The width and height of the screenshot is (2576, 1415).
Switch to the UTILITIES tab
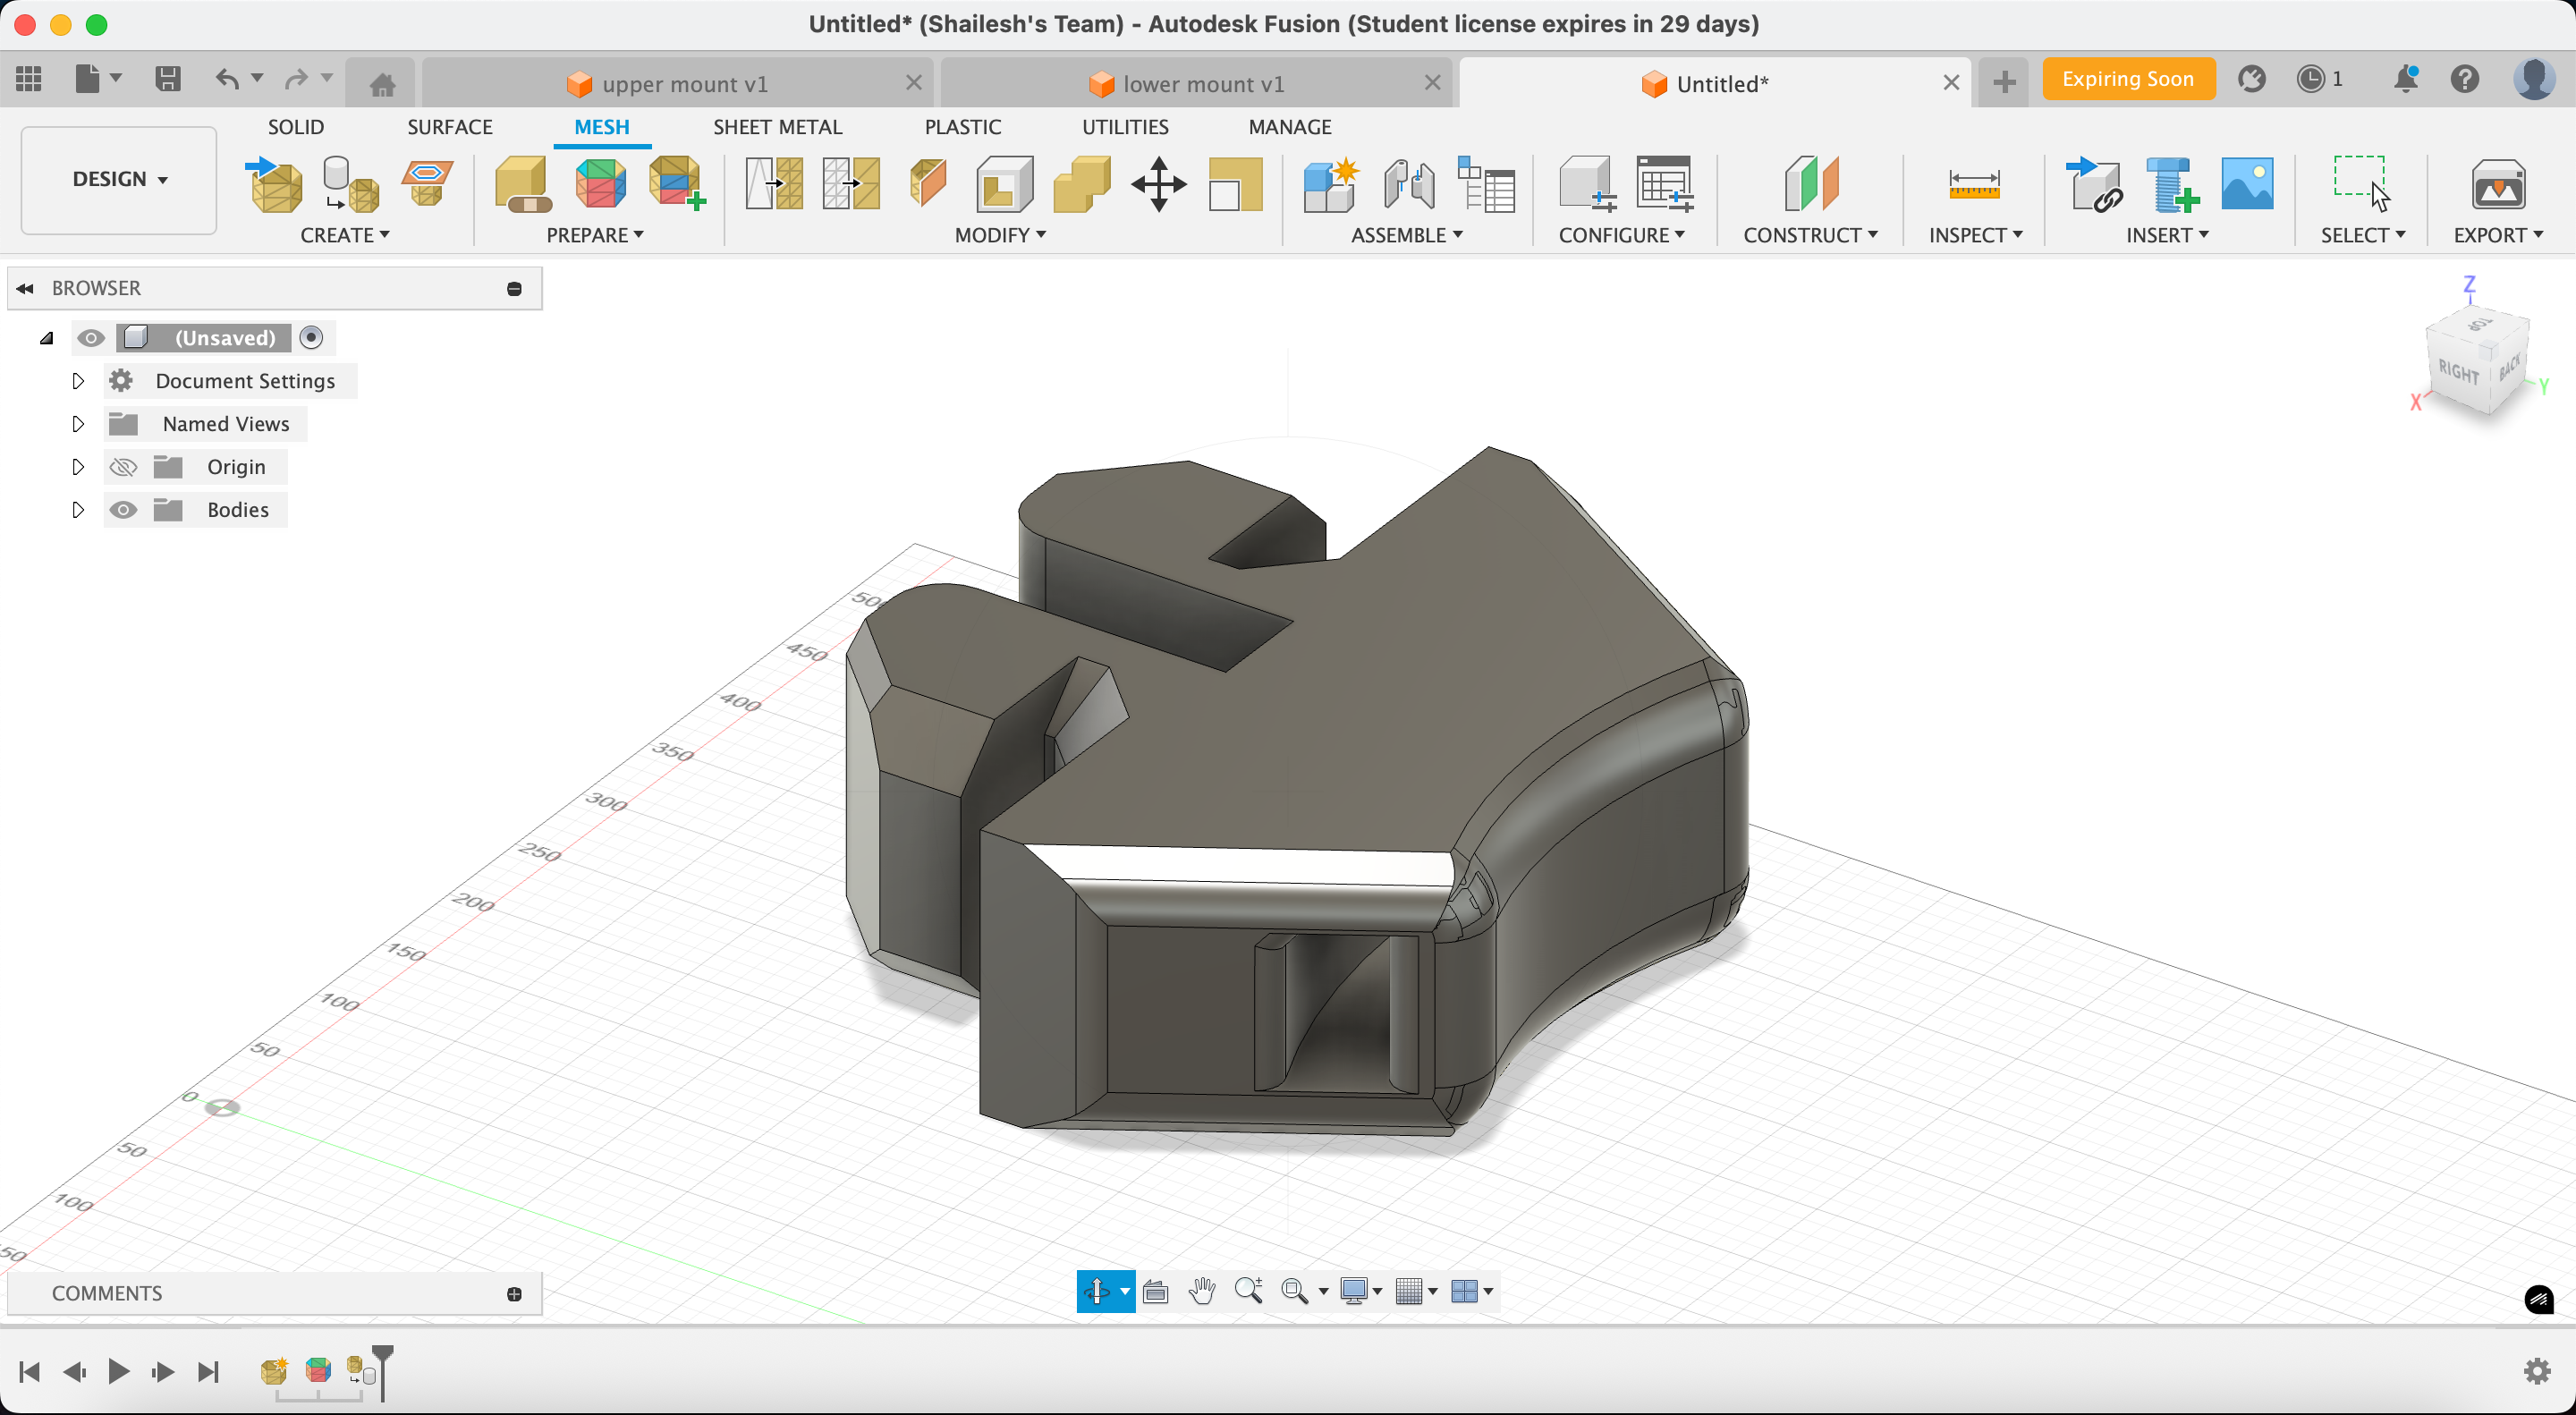(1125, 127)
